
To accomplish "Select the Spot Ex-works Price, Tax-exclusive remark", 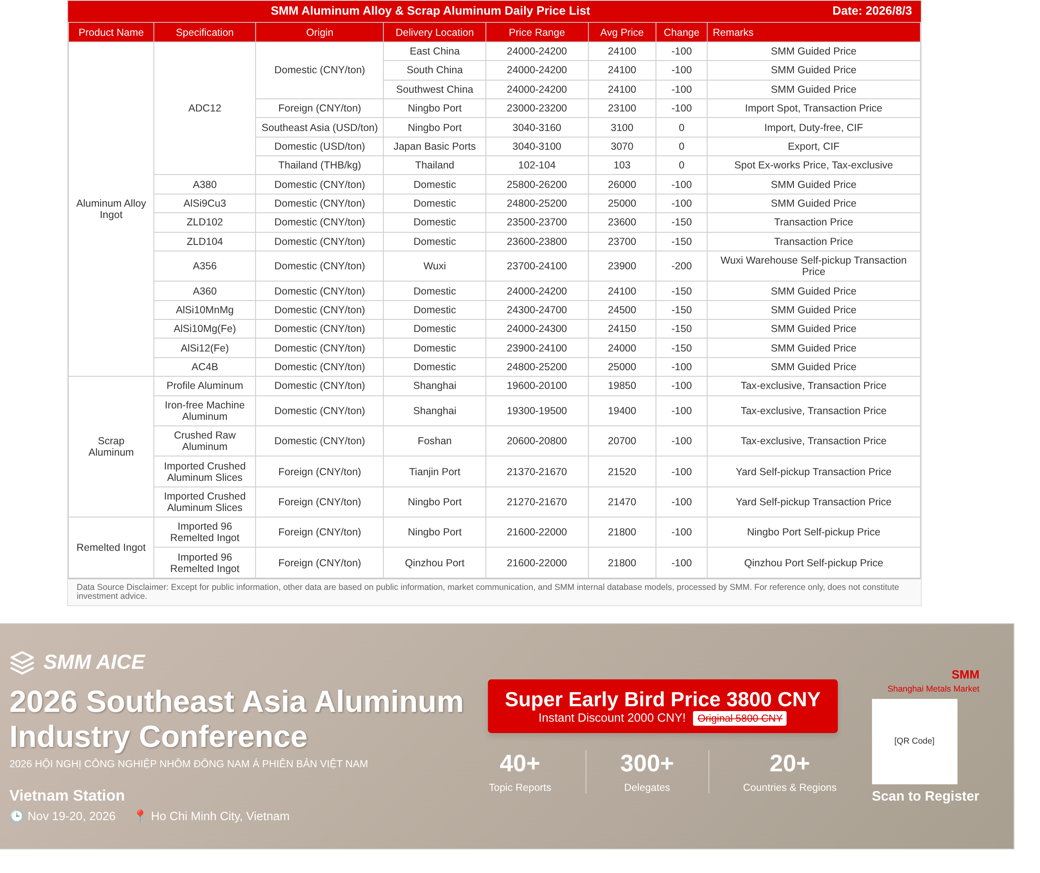I will [814, 166].
